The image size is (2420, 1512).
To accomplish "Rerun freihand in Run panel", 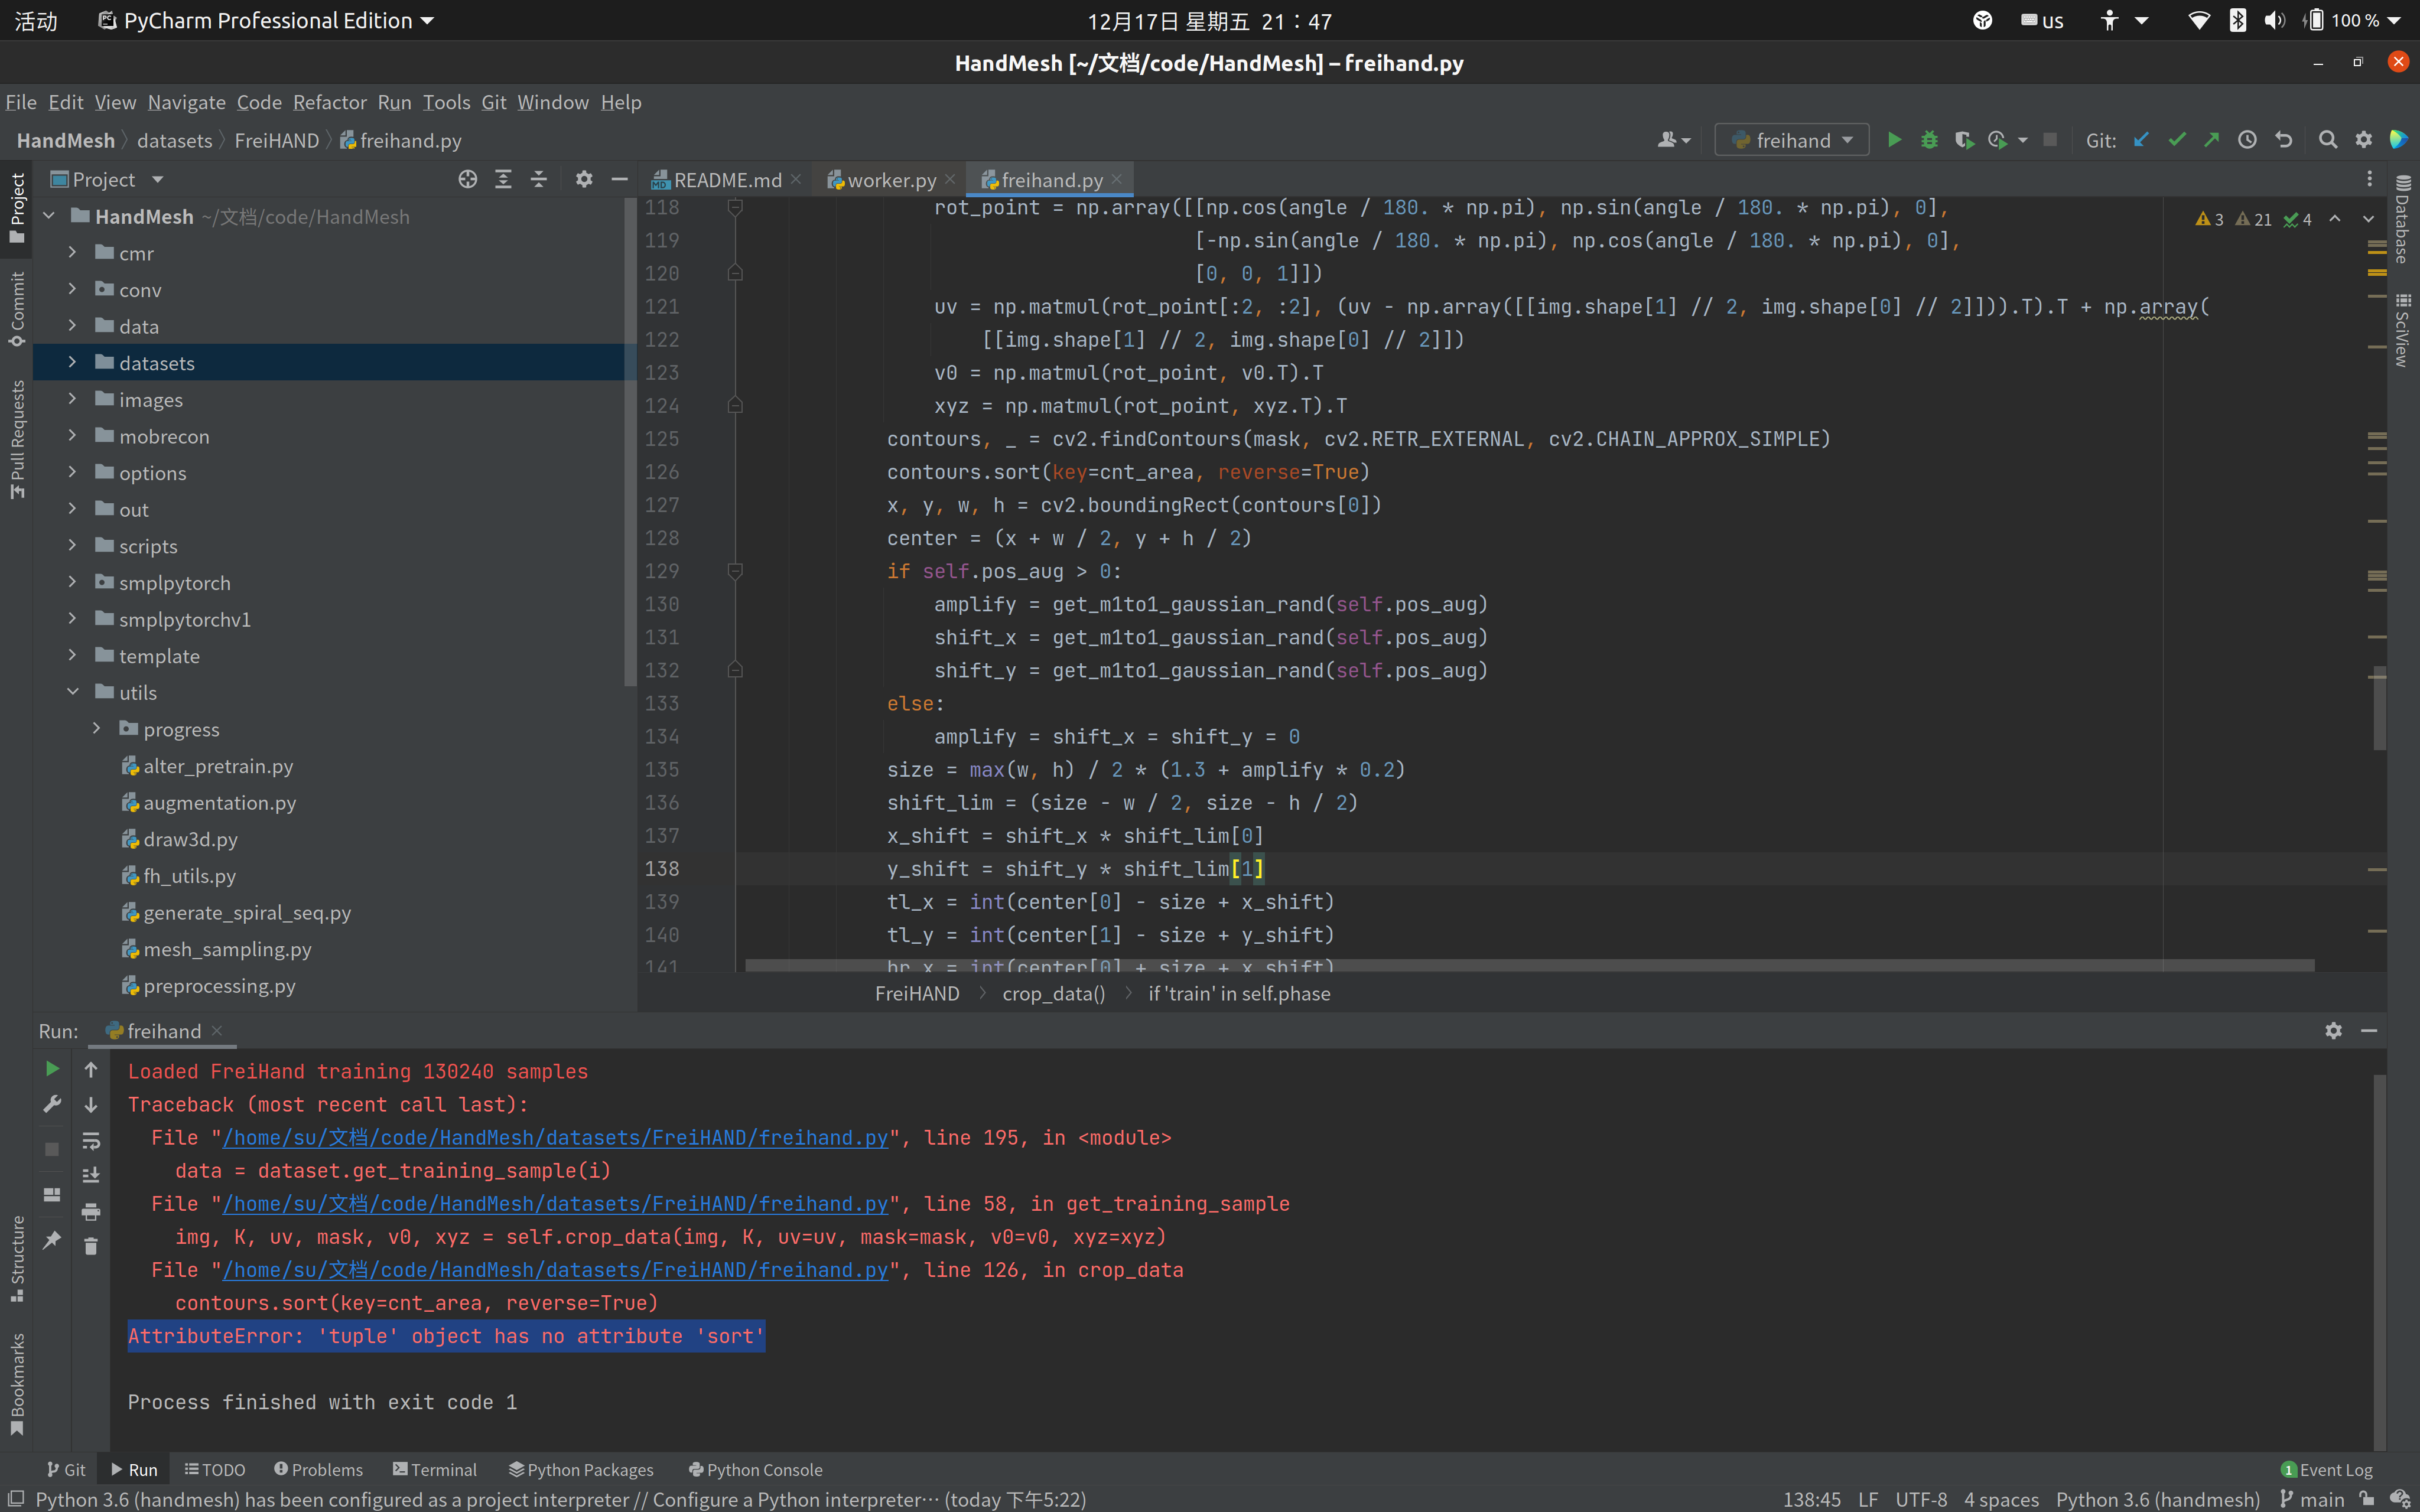I will [52, 1069].
